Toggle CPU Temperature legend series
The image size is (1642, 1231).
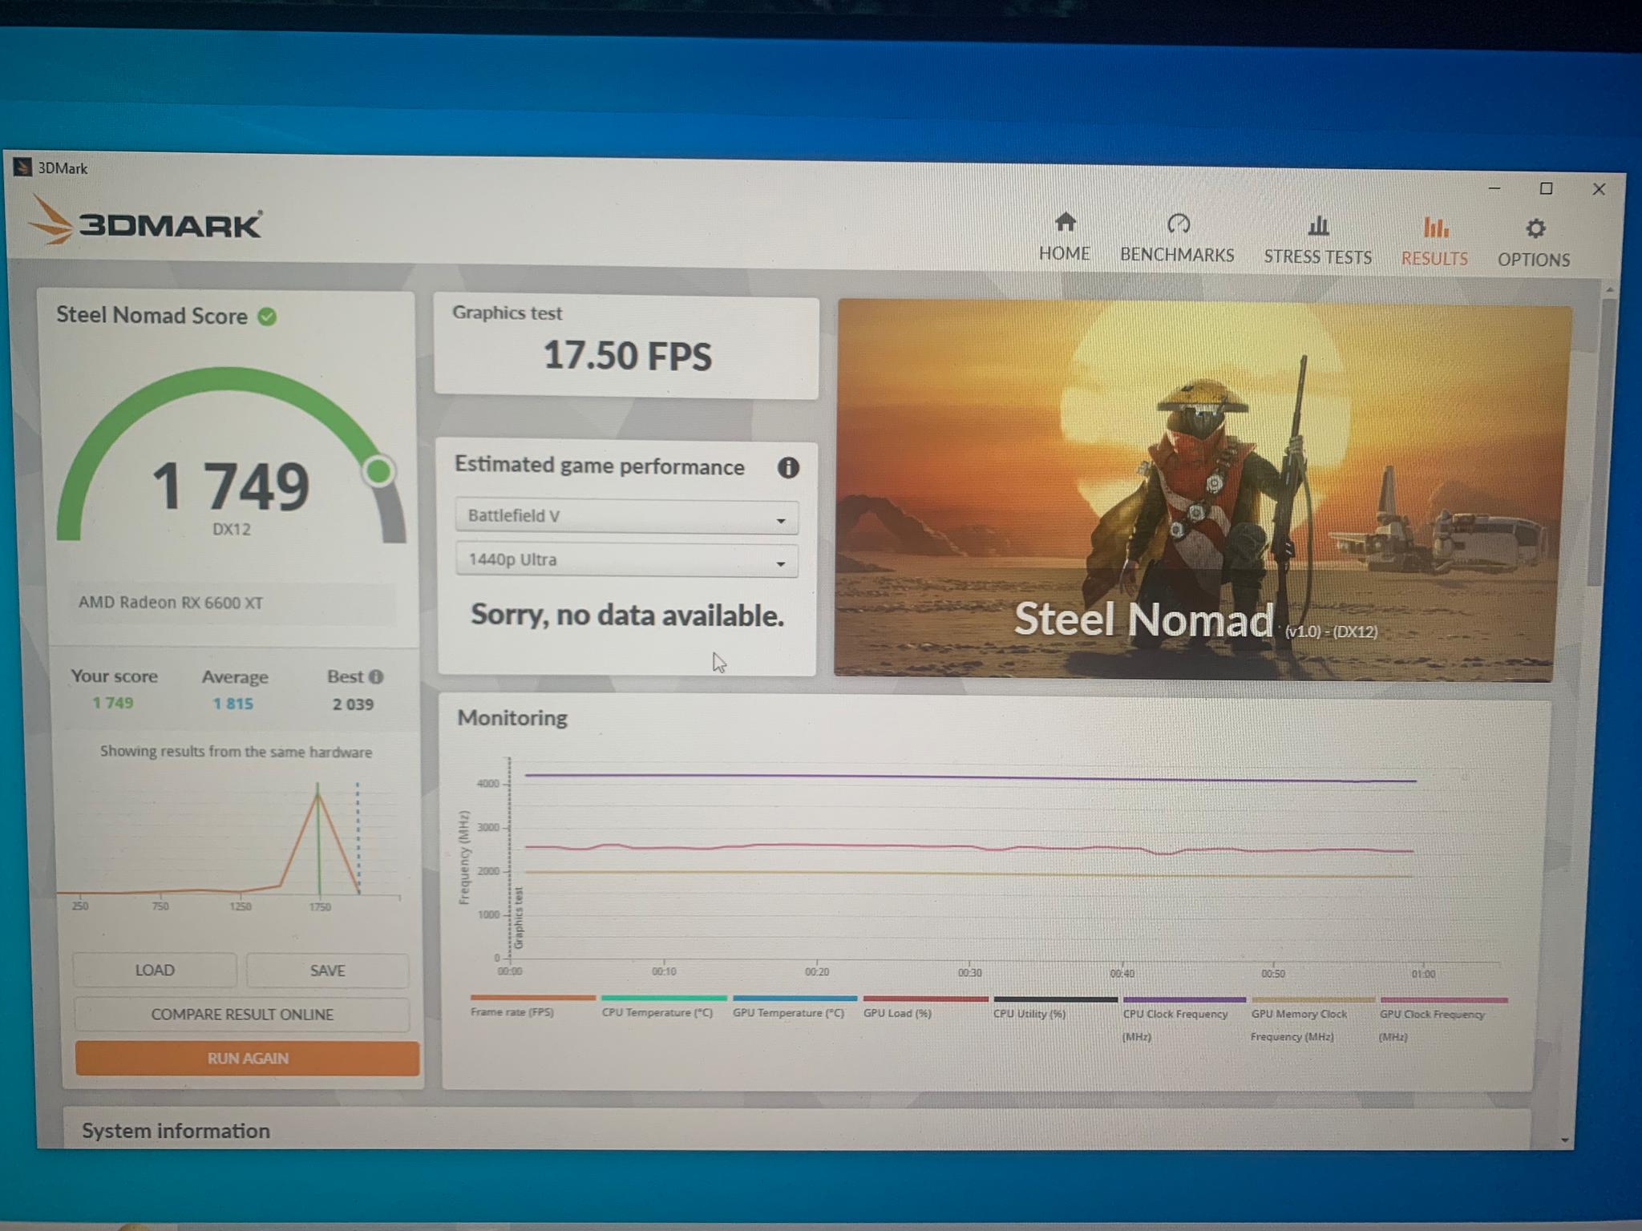pos(662,1007)
